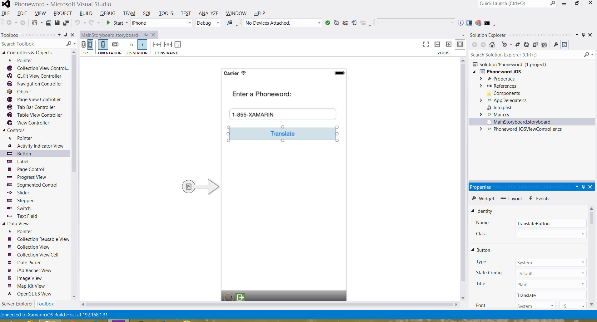The image size is (597, 322).
Task: Toggle iOS version 6 view
Action: pos(132,44)
